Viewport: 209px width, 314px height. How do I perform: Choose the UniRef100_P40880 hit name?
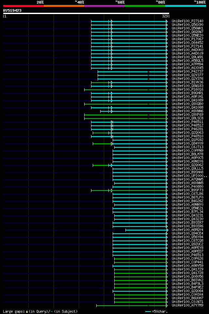point(187,187)
